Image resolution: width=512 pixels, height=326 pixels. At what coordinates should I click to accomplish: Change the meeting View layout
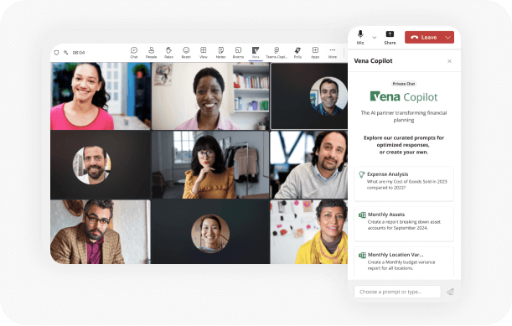(x=204, y=52)
